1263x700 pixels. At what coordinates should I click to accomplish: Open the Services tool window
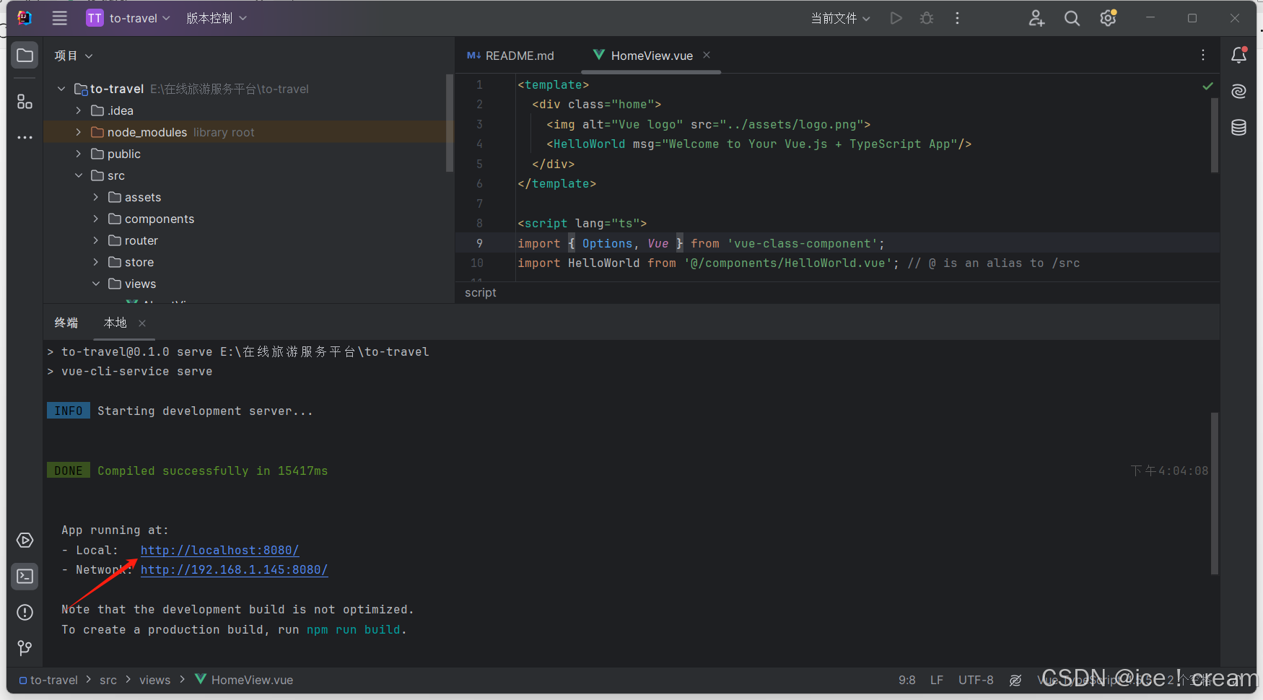[25, 540]
